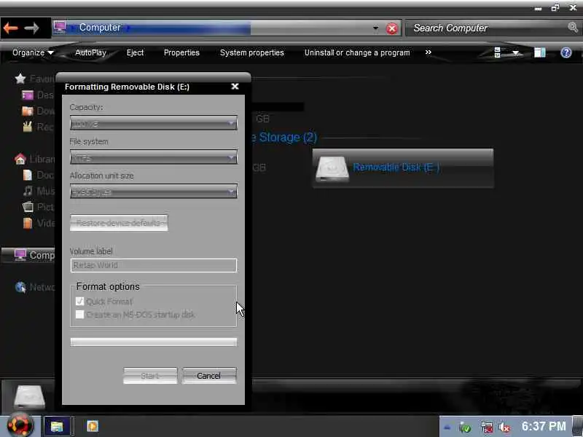
Task: Click the Show desktop button
Action: click(x=578, y=426)
